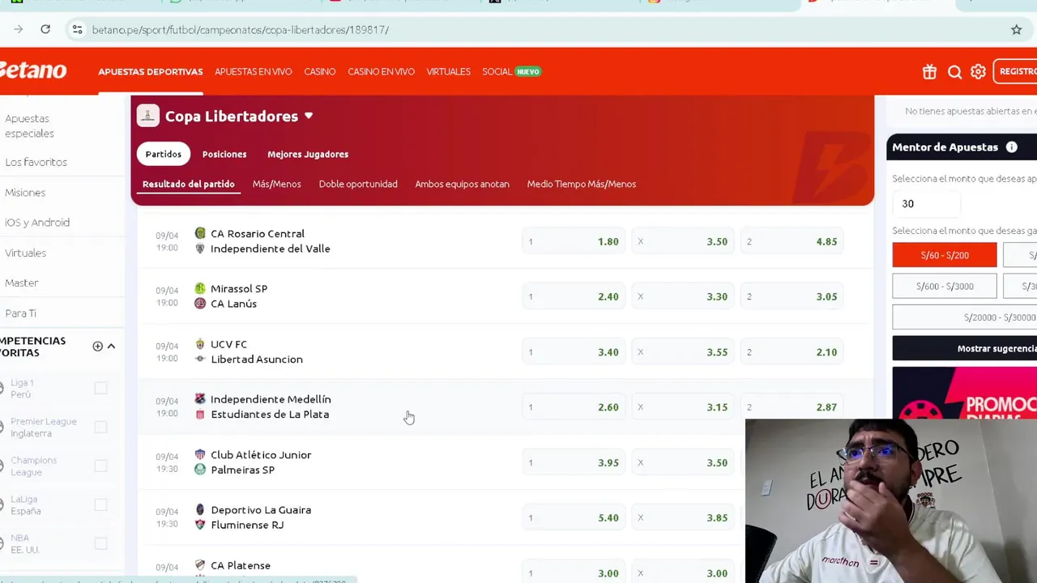Select Resultado del partido market tab

coord(189,184)
